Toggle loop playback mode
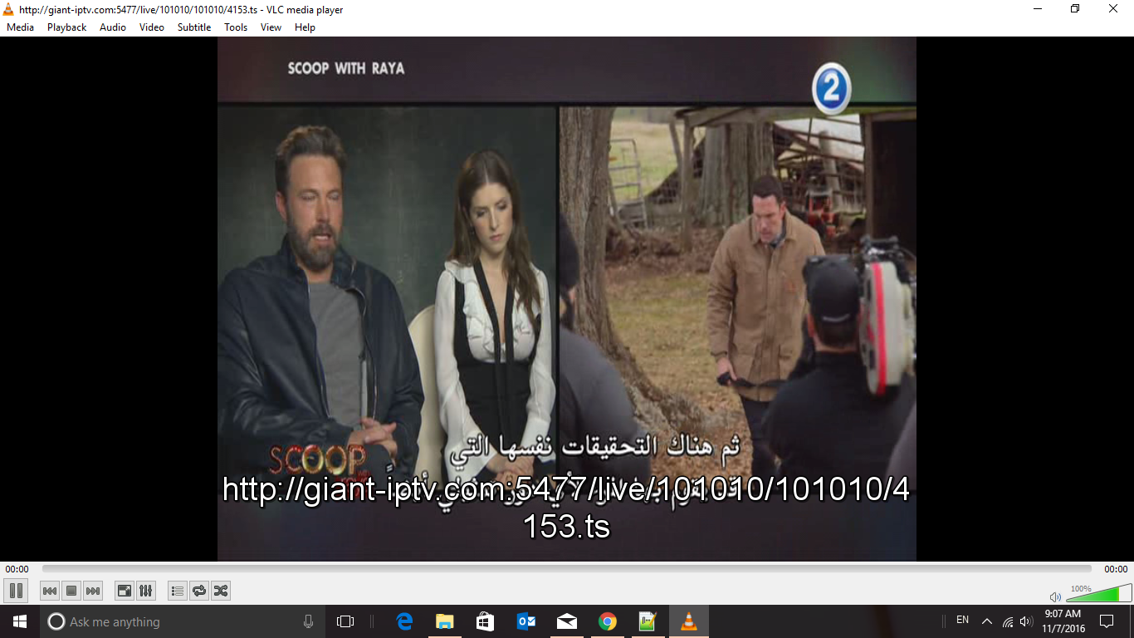The image size is (1134, 638). [x=199, y=591]
